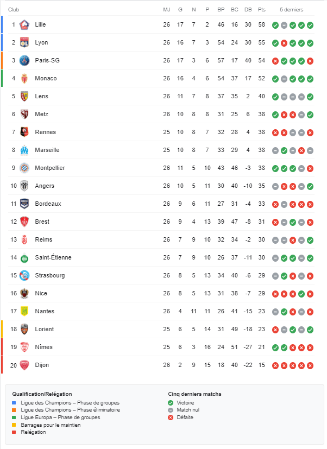Screen dimensions: 327x449
Task: Click the Pts column header
Action: (x=262, y=9)
